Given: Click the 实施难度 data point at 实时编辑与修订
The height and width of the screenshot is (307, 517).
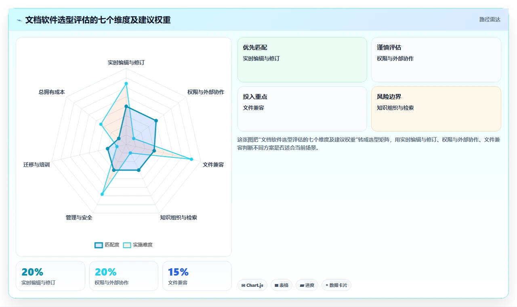Looking at the screenshot, I should click(x=126, y=84).
